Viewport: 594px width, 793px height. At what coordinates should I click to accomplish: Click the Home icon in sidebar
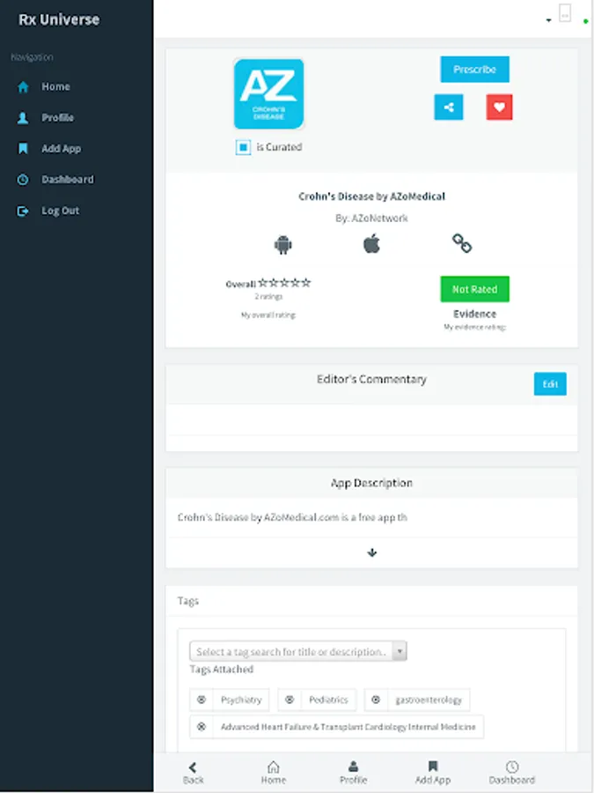click(23, 87)
